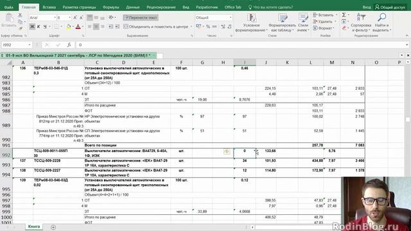Apply the red font color A
The image size is (411, 231).
pyautogui.click(x=78, y=26)
